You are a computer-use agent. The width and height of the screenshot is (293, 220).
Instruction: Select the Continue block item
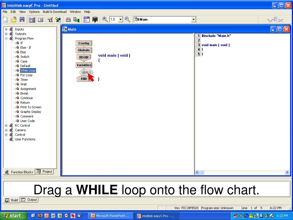pyautogui.click(x=26, y=98)
